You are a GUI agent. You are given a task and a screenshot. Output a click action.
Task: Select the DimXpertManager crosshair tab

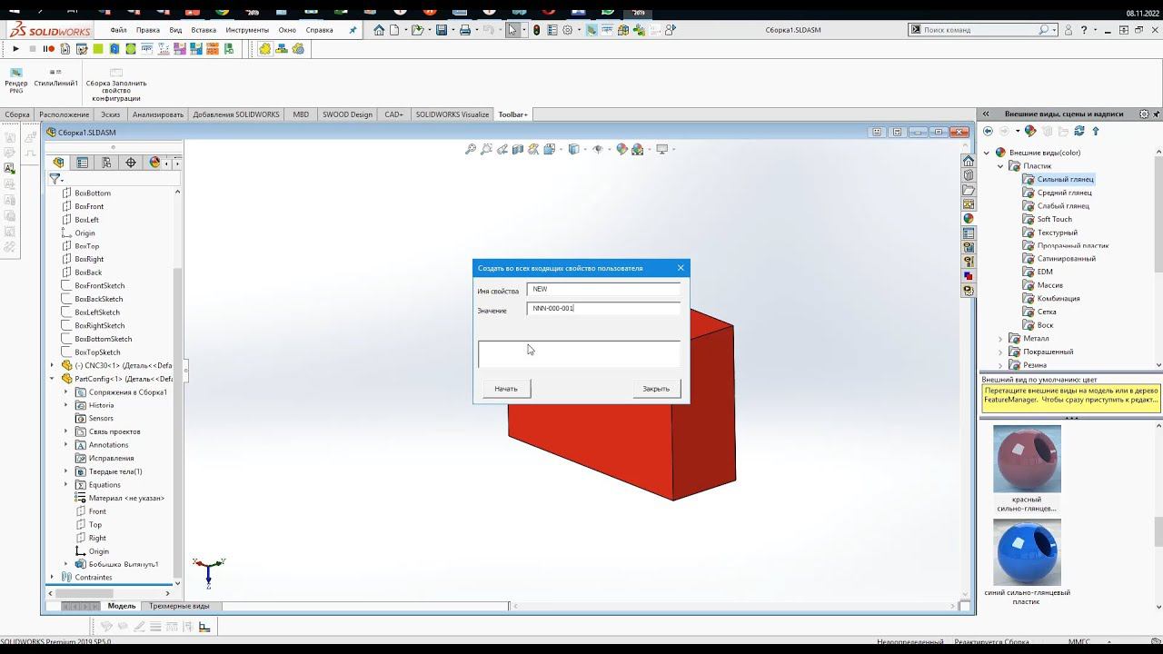tap(131, 163)
